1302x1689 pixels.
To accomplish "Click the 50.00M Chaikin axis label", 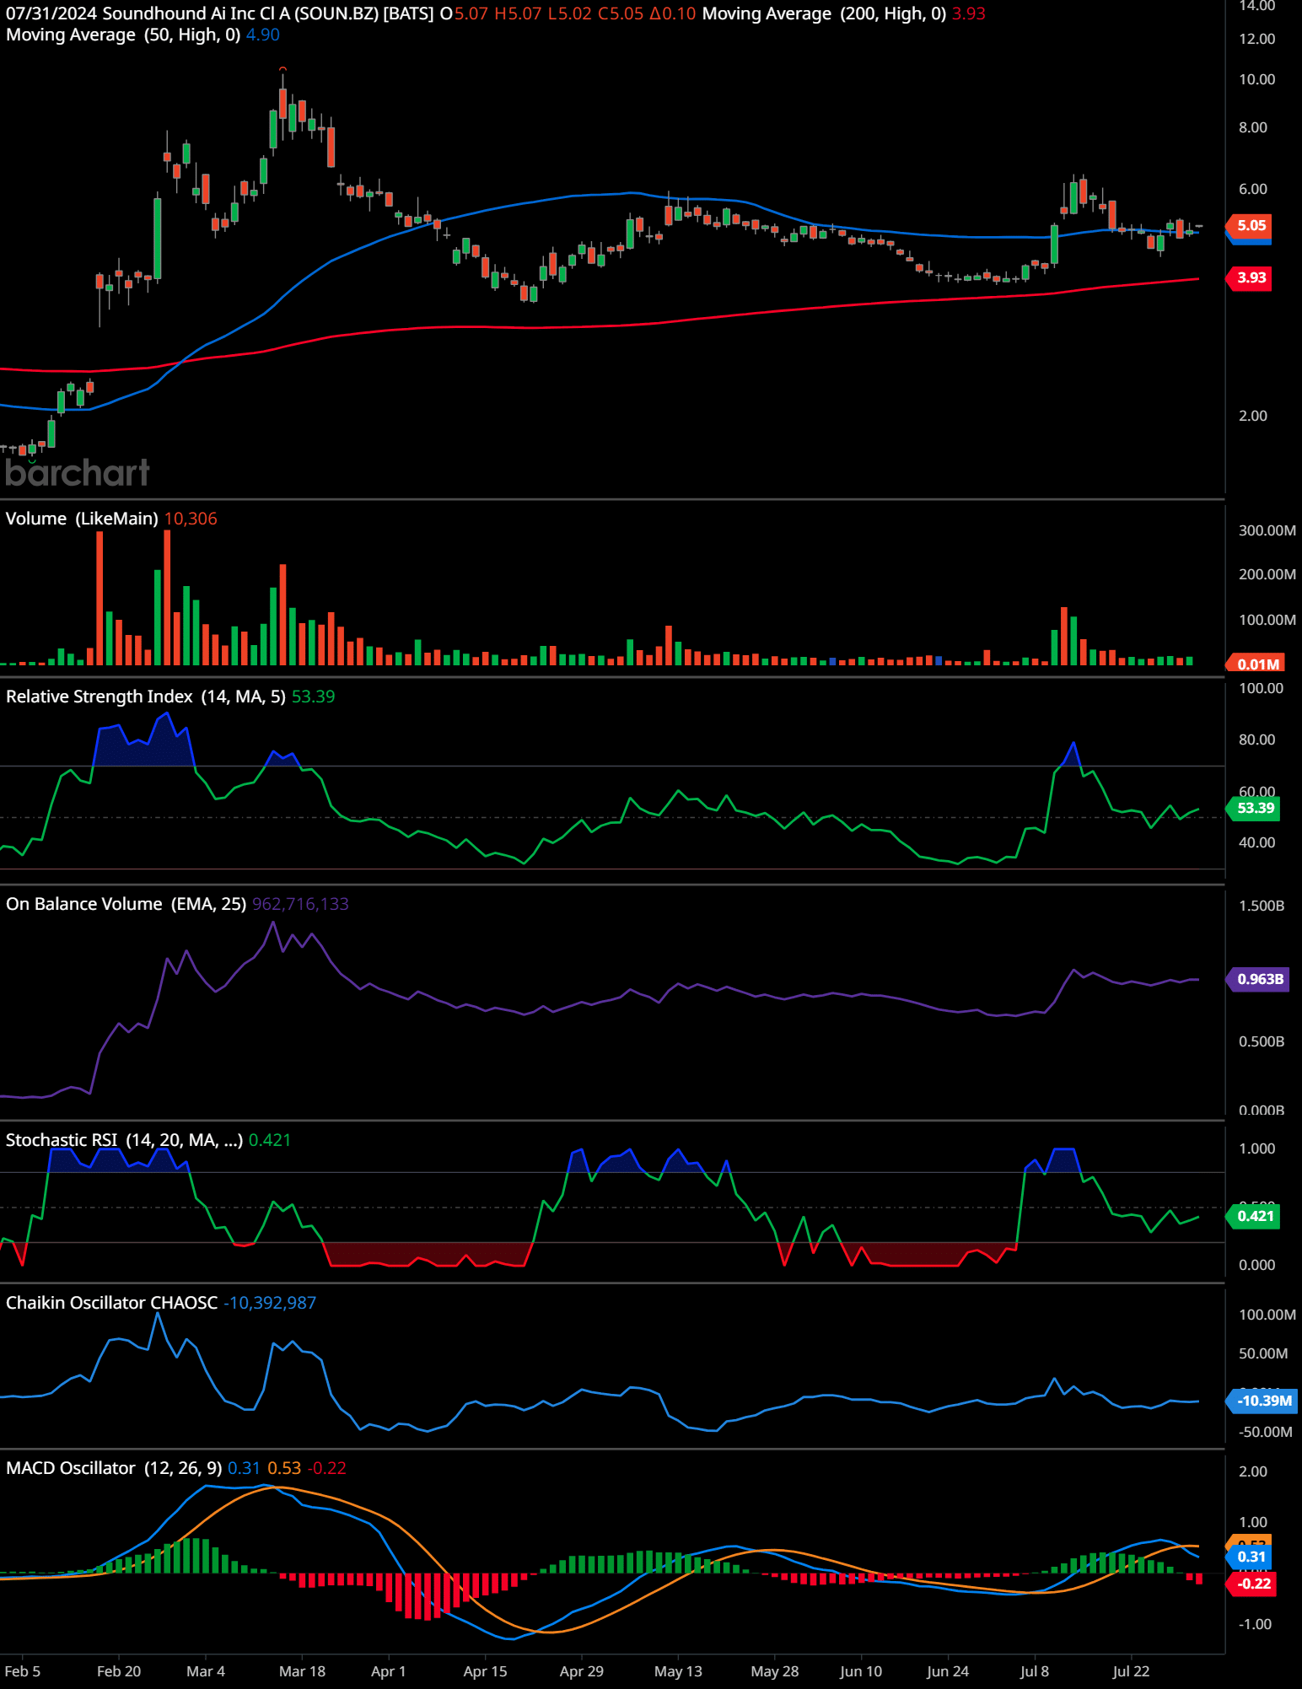I will pyautogui.click(x=1262, y=1353).
